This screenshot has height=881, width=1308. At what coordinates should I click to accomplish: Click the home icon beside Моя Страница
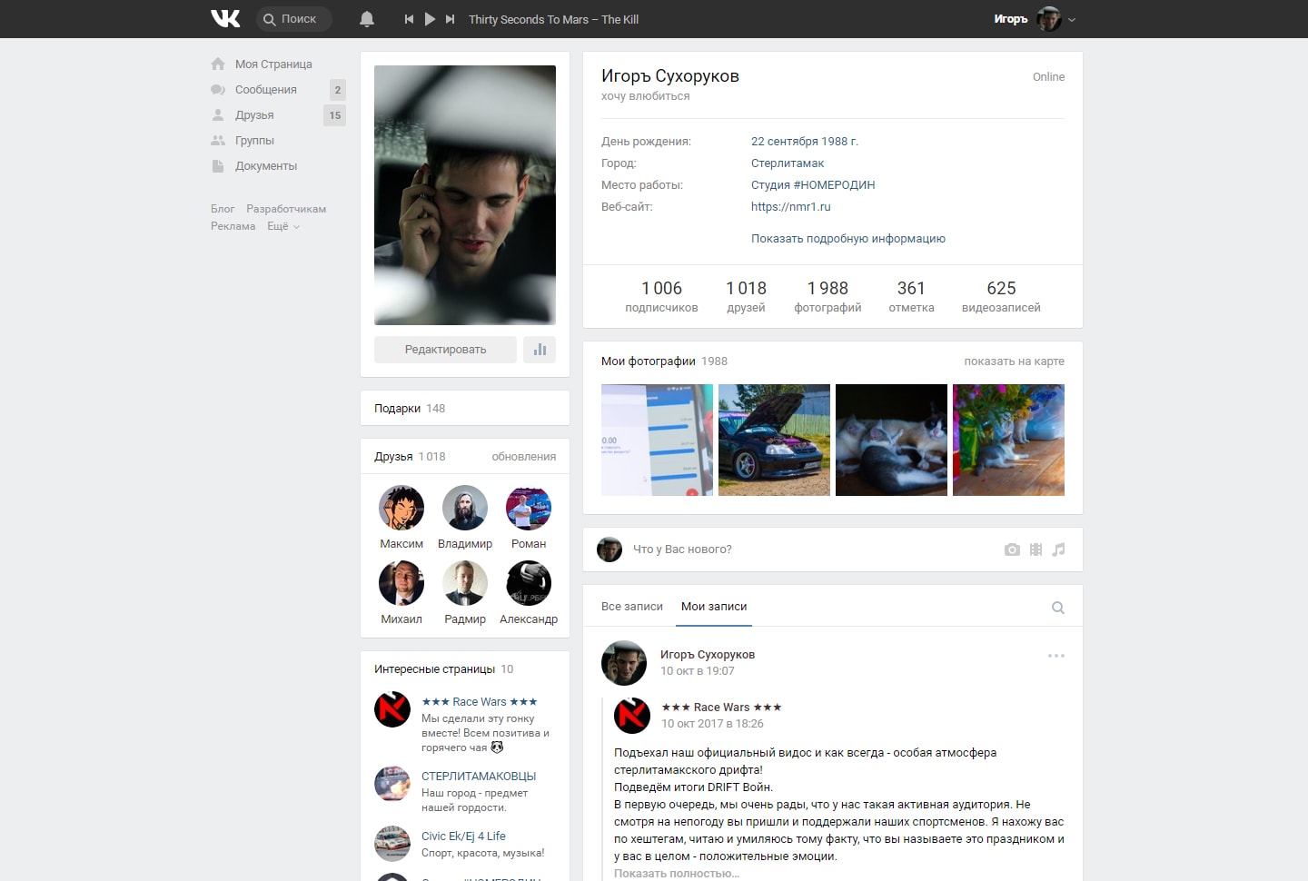218,64
